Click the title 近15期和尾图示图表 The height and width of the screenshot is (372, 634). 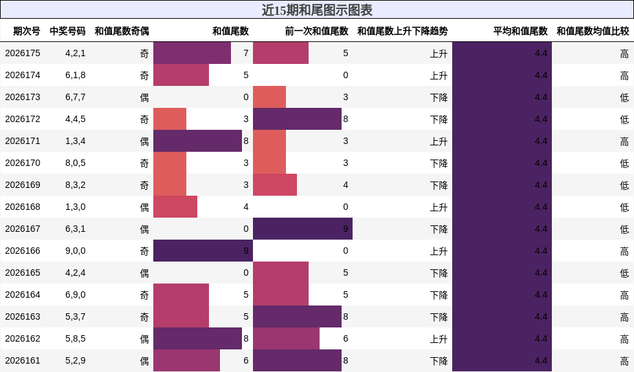tap(317, 10)
